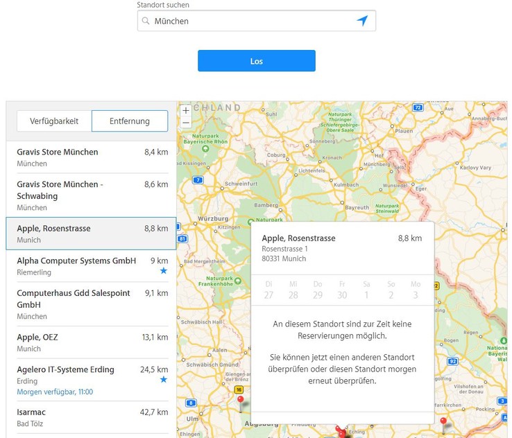
Task: Click Mo 3 in the popup calendar
Action: point(416,290)
